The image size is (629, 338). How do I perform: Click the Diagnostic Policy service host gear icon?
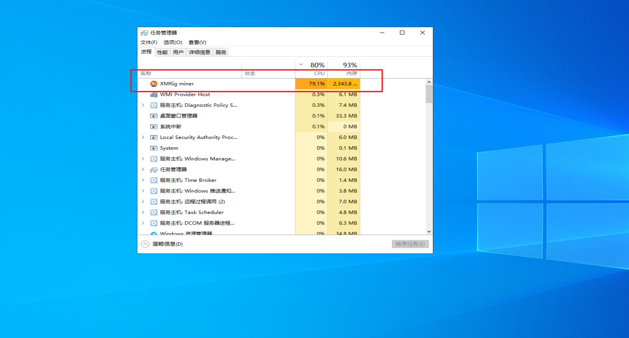pyautogui.click(x=154, y=105)
